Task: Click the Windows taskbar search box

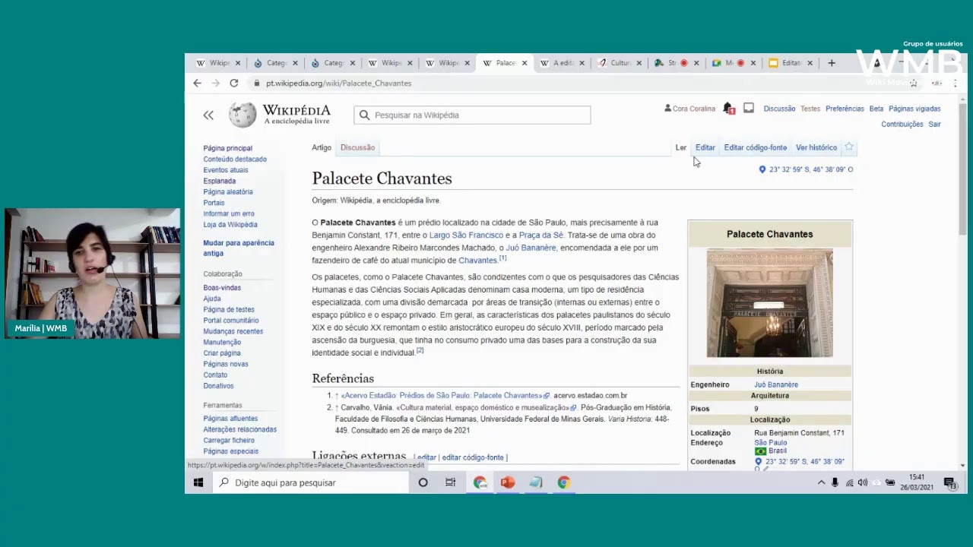Action: [x=310, y=482]
